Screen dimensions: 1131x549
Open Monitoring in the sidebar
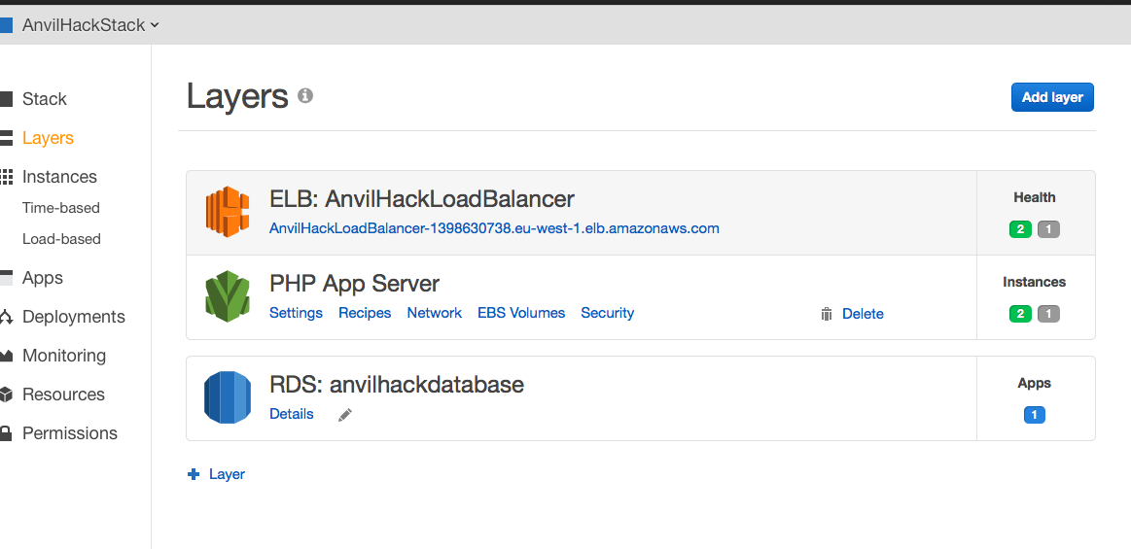[64, 356]
